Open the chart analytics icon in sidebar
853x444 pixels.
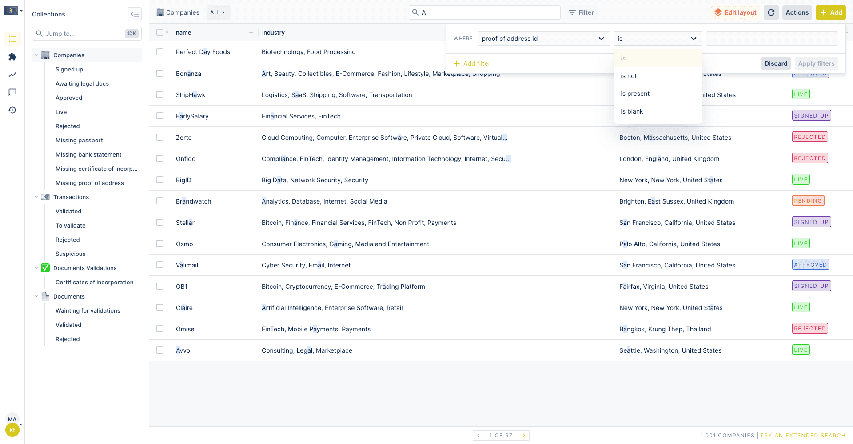pyautogui.click(x=12, y=75)
